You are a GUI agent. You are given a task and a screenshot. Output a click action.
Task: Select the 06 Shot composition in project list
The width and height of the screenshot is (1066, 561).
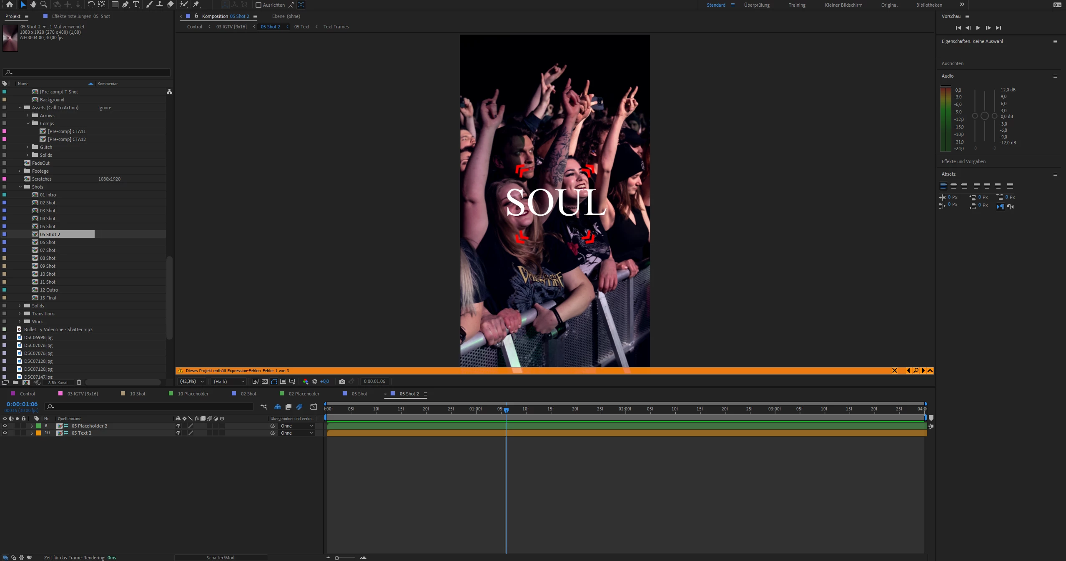click(48, 242)
